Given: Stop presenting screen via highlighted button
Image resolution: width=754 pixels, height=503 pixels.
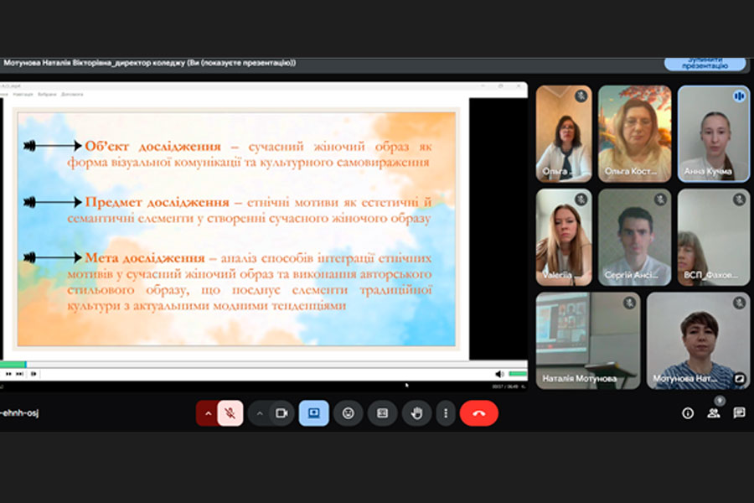Looking at the screenshot, I should (314, 413).
